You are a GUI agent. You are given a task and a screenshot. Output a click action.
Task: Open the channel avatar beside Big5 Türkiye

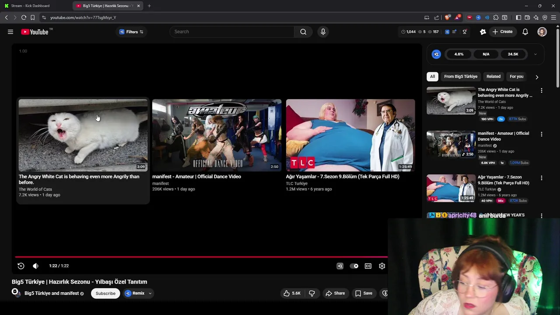coord(16,293)
